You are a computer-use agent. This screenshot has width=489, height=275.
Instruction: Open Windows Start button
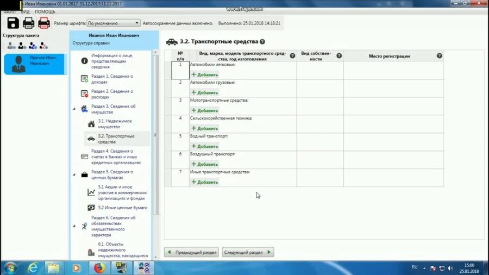(x=10, y=268)
